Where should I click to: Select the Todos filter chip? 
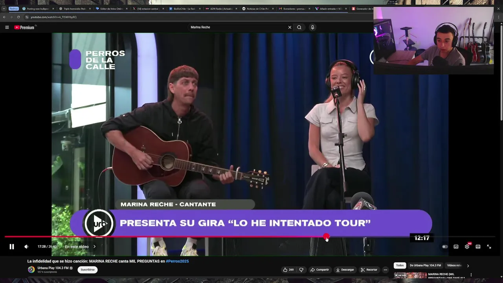(400, 265)
